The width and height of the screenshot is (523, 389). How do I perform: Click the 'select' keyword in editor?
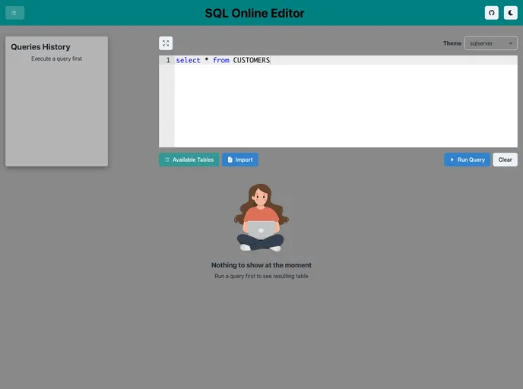click(x=188, y=60)
